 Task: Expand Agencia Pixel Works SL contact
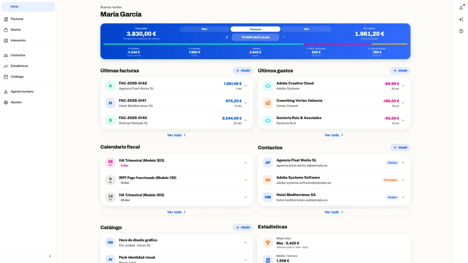(x=403, y=163)
